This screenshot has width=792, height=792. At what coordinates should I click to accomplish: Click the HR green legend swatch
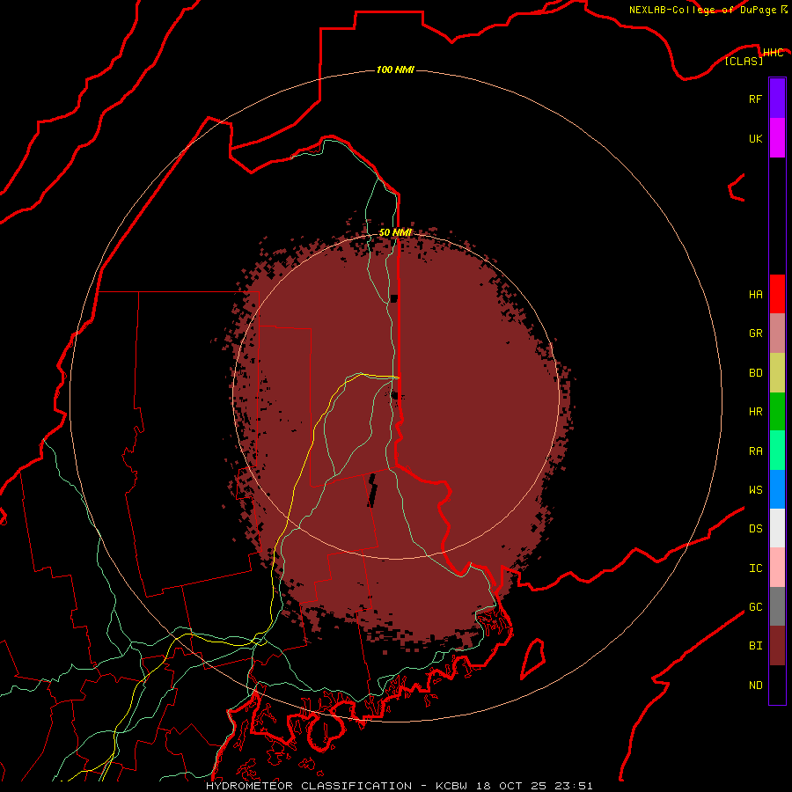[777, 412]
